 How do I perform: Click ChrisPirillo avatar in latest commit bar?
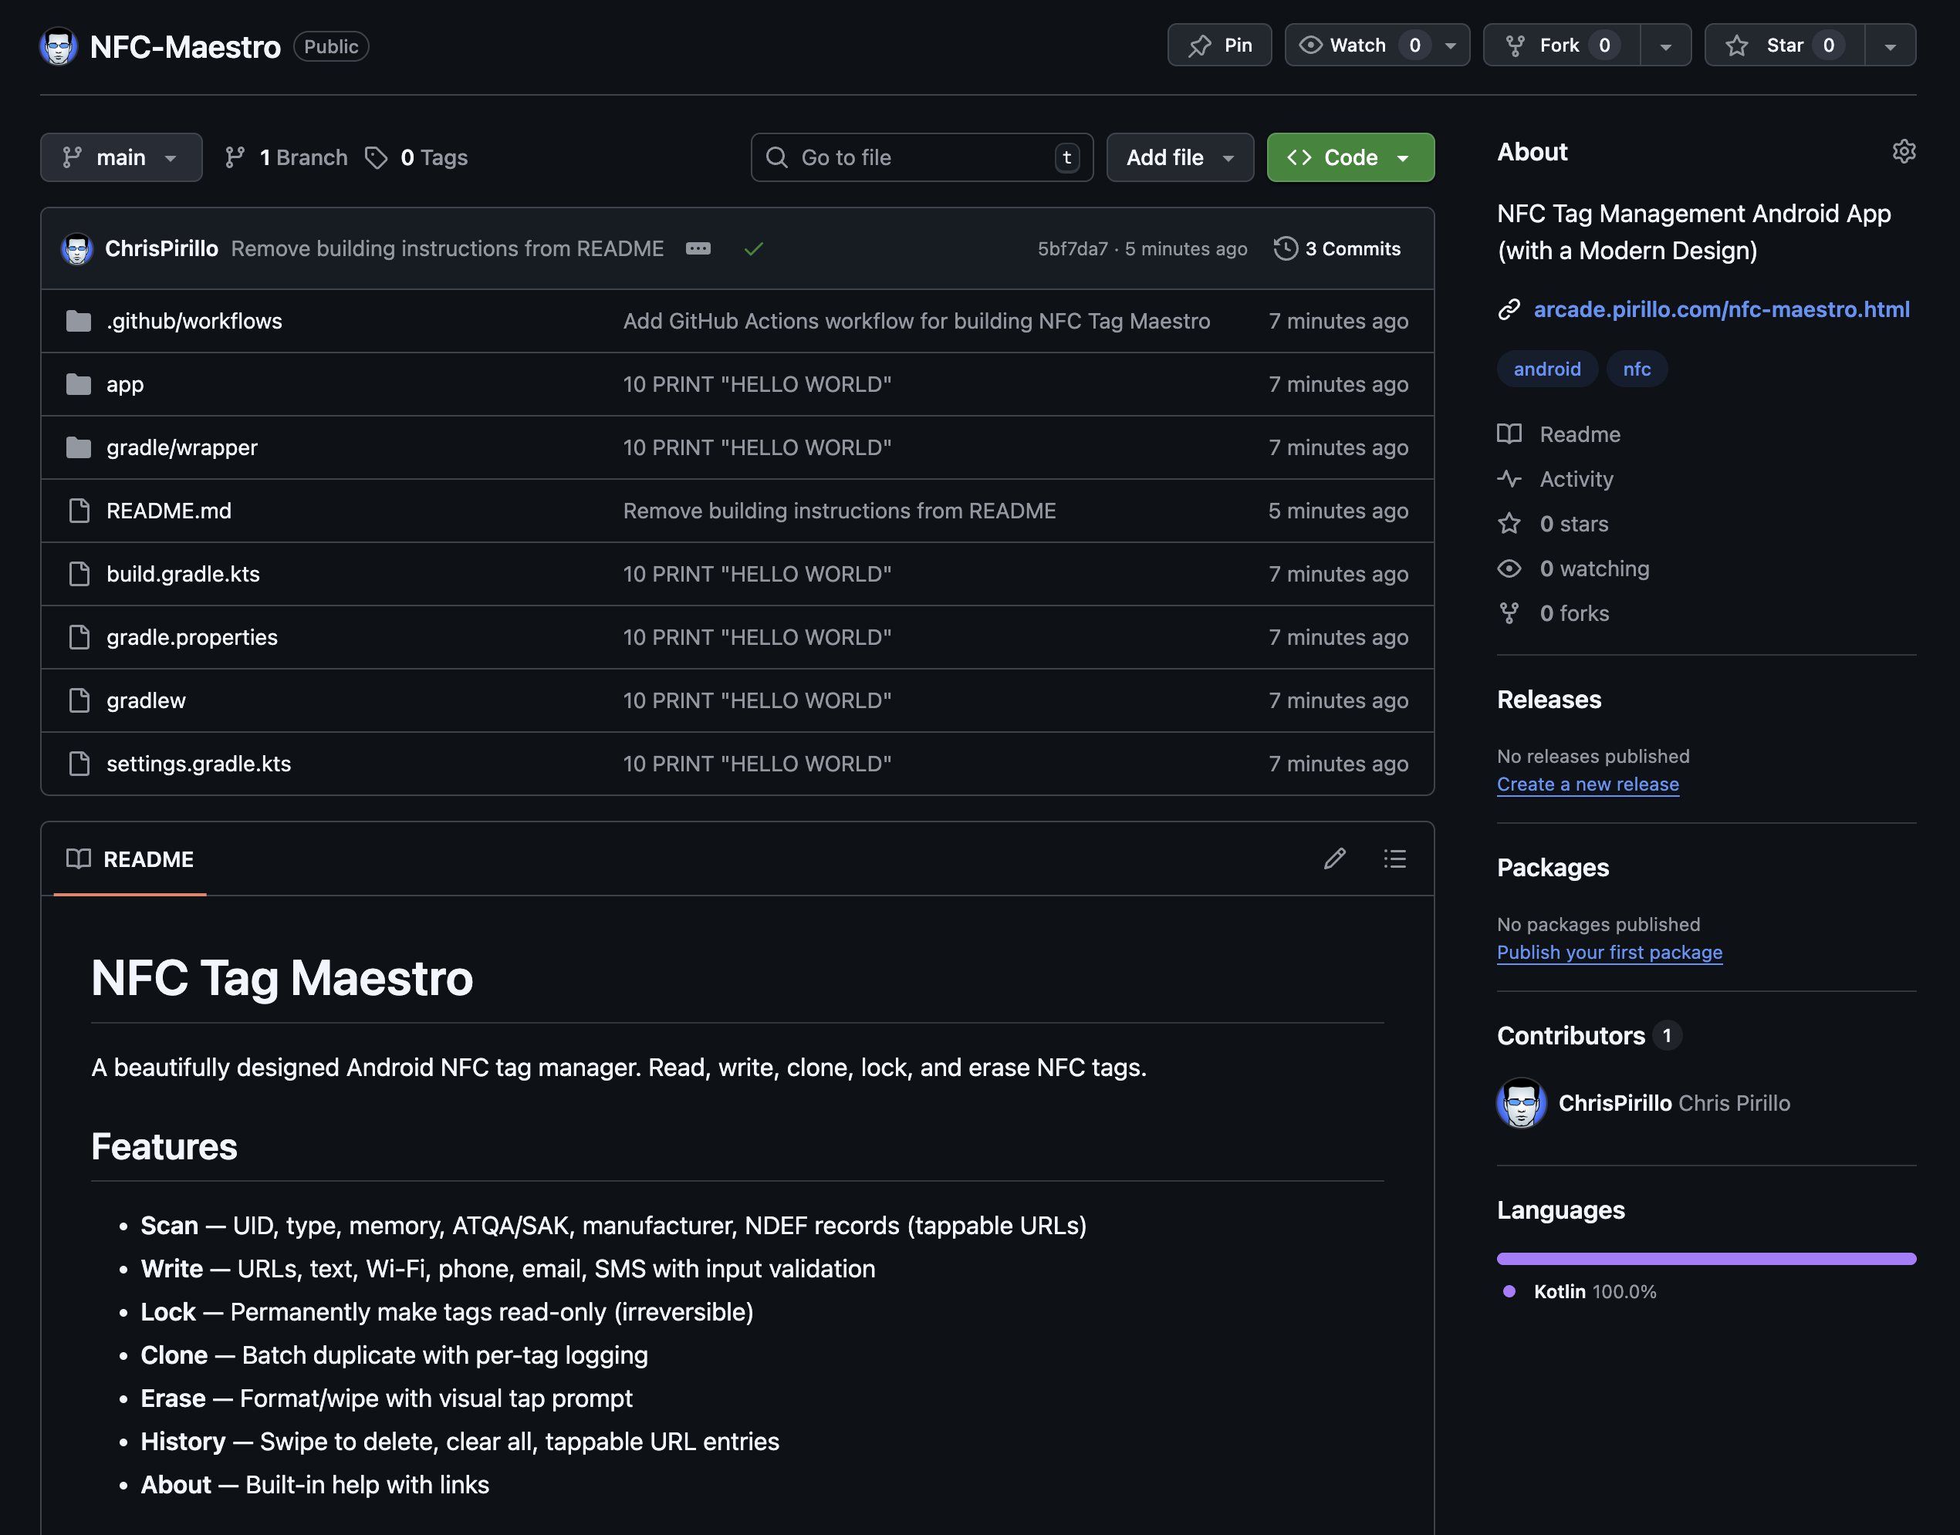[76, 248]
